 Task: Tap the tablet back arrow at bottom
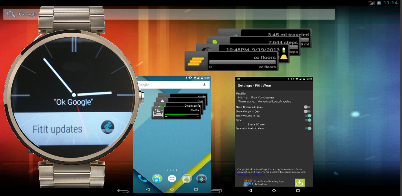click(x=123, y=191)
